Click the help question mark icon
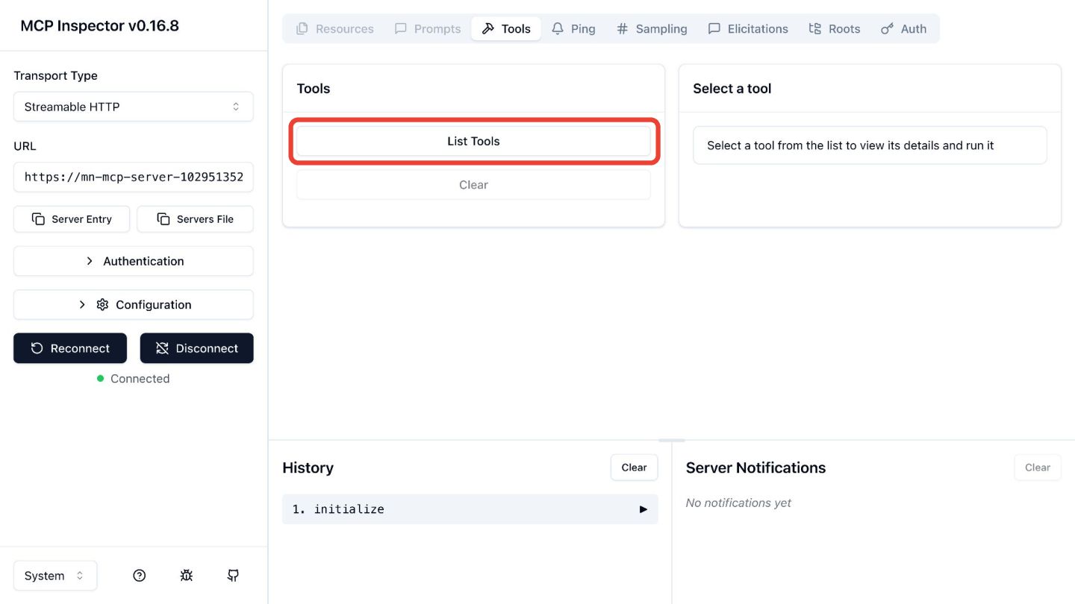The image size is (1075, 604). pyautogui.click(x=139, y=576)
